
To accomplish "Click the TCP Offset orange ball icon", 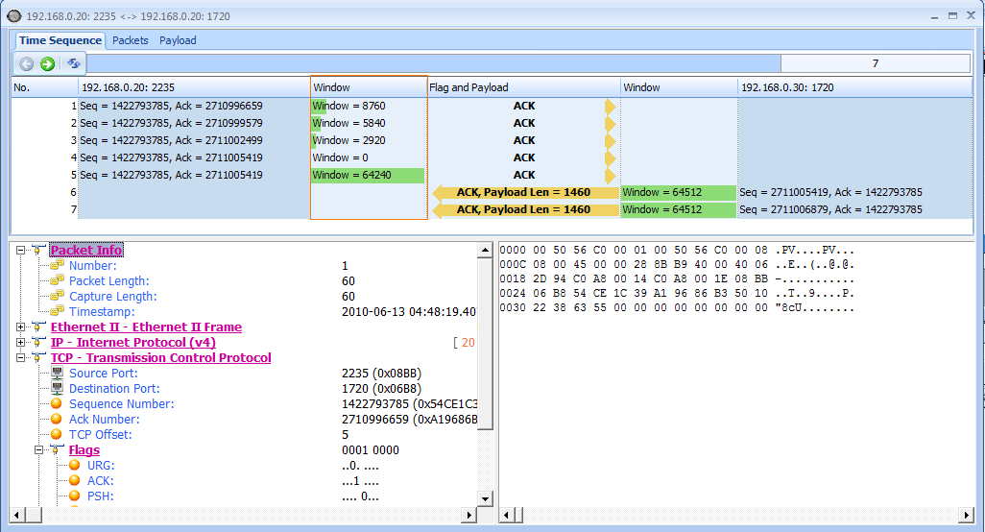I will click(57, 434).
